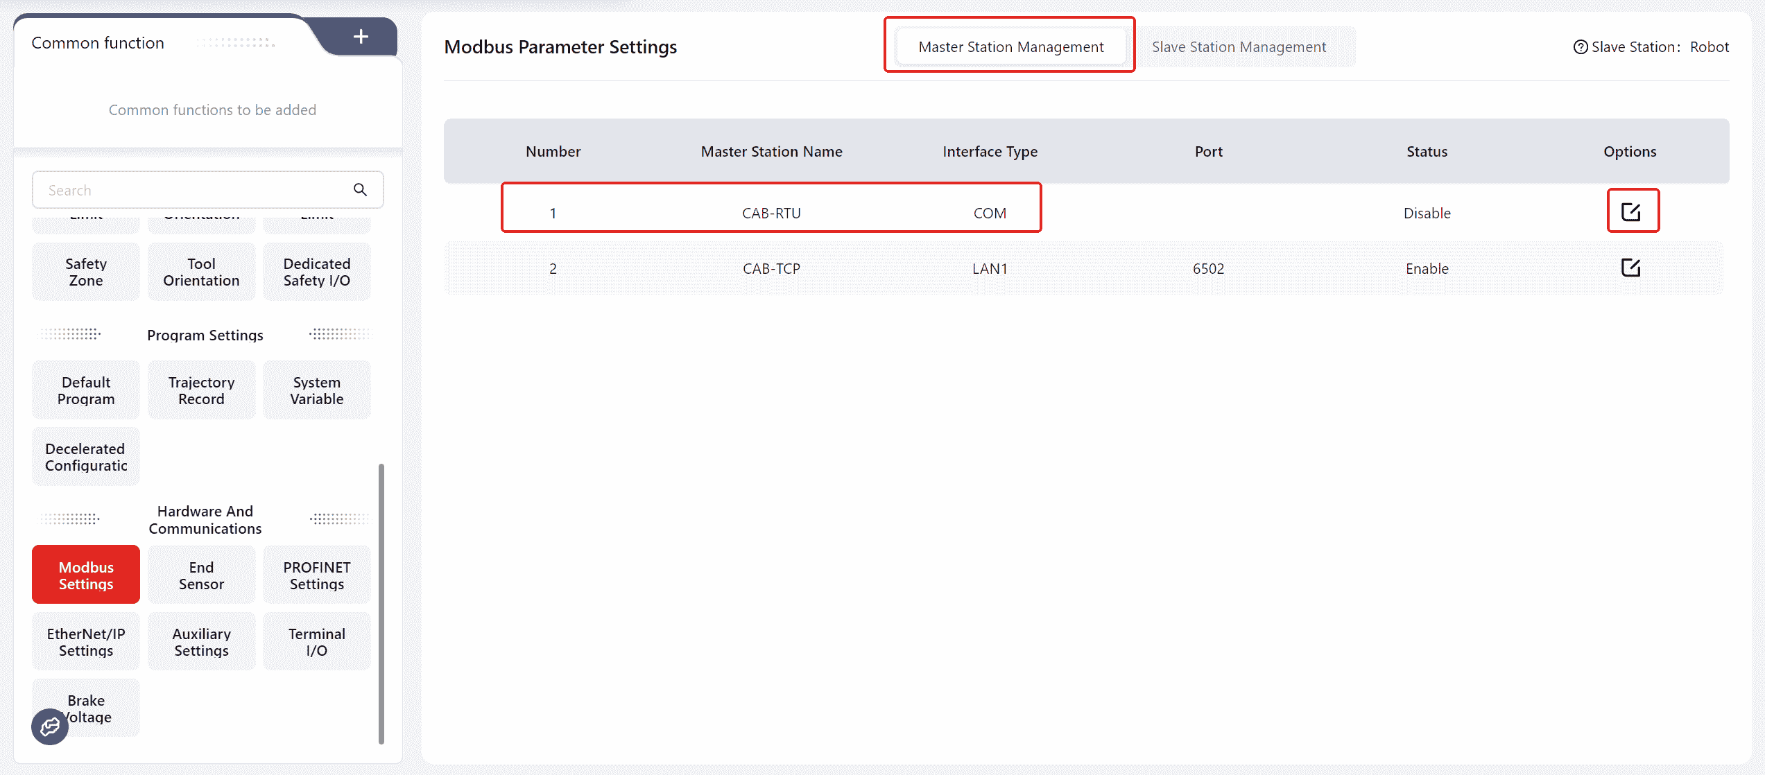Click the sidebar vertical scrollbar

(x=381, y=603)
